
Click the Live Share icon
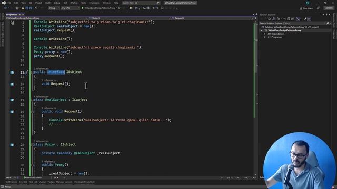[301, 8]
